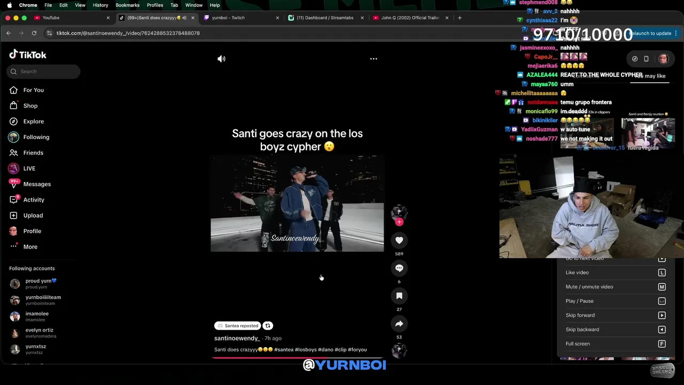Follow creator via red plus avatar
This screenshot has height=385, width=684.
tap(399, 221)
